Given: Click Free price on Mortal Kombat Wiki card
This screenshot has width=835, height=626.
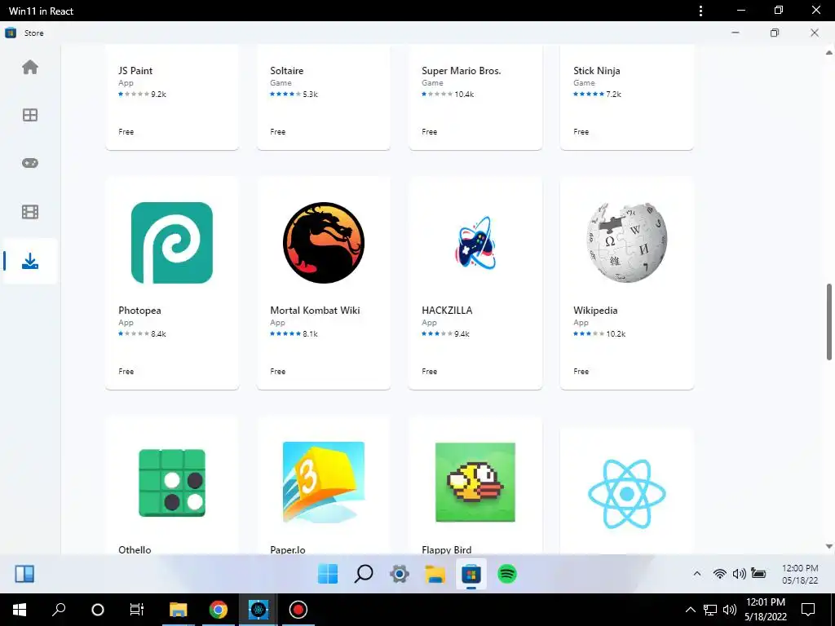Looking at the screenshot, I should [x=277, y=371].
